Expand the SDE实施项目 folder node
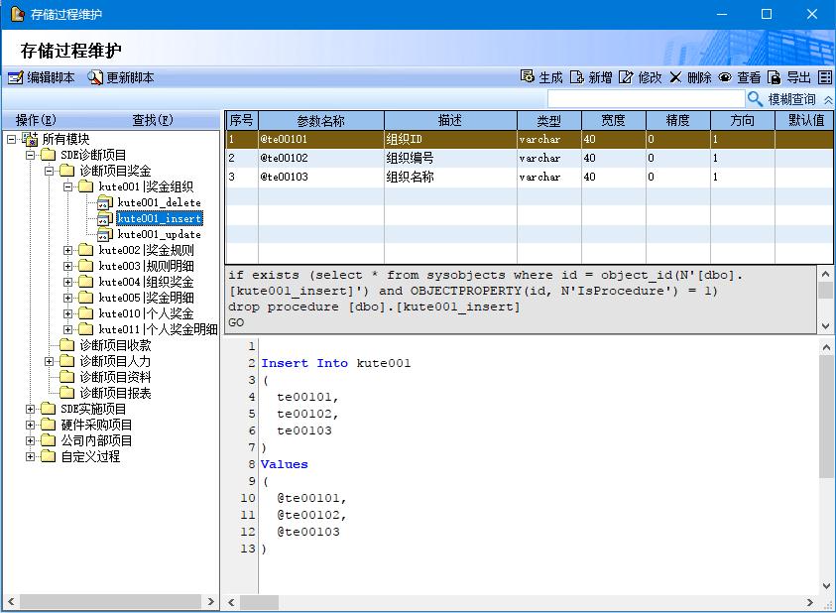 point(31,409)
